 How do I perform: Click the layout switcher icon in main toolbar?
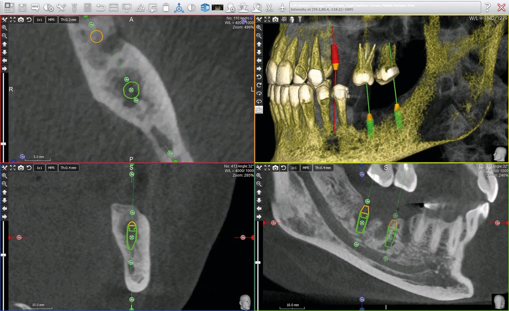pos(9,8)
